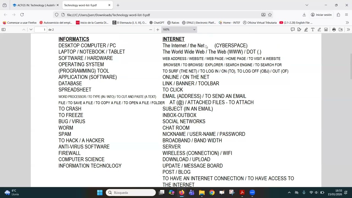Open Firefox application menu
The width and height of the screenshot is (352, 198).
(x=346, y=15)
